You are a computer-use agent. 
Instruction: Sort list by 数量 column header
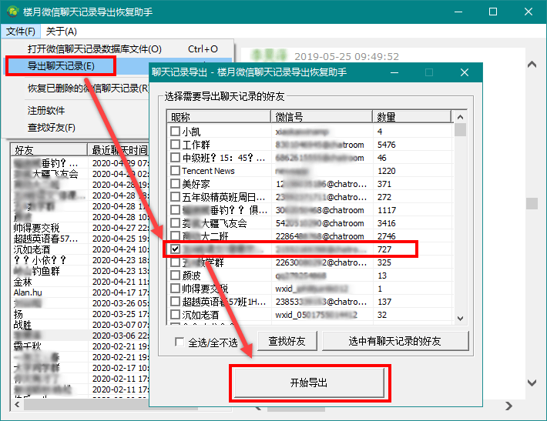pyautogui.click(x=412, y=117)
